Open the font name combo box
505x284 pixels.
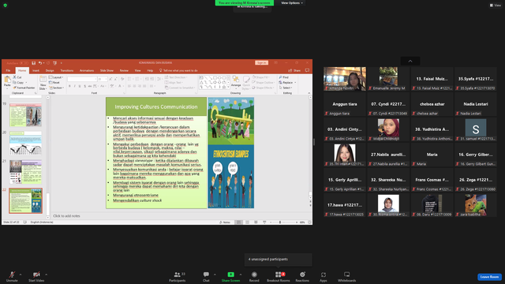tap(82, 79)
